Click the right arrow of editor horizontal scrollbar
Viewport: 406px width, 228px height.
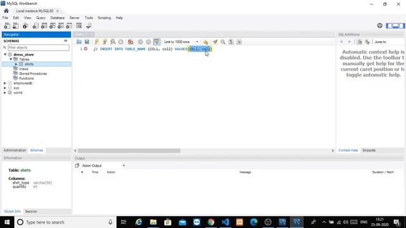[332, 151]
